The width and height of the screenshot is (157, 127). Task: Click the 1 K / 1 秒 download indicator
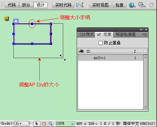(x=110, y=124)
